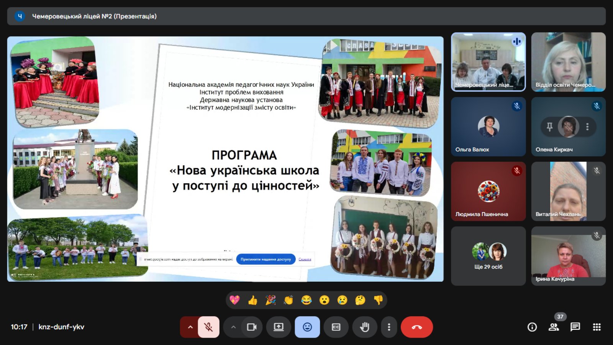613x345 pixels.
Task: Open the 'Ще 29 осіб' participants tile
Action: (x=488, y=256)
